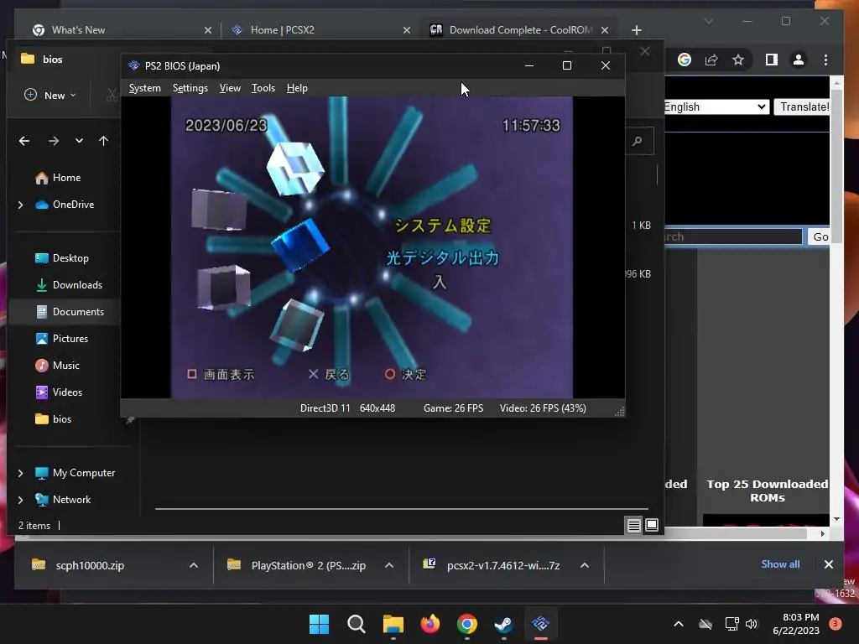Go up one folder level in Explorer
859x644 pixels.
(103, 141)
